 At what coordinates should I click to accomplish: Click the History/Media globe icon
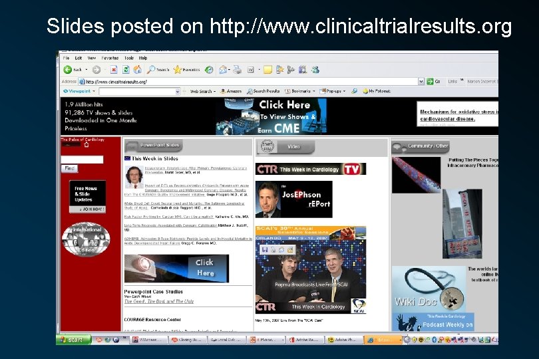pyautogui.click(x=209, y=70)
